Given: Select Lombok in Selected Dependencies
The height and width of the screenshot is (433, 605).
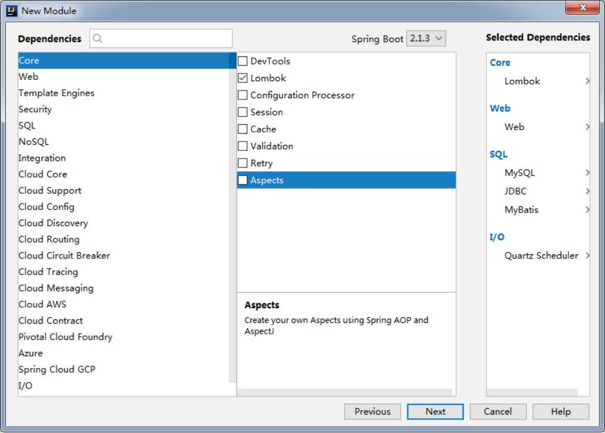Looking at the screenshot, I should pyautogui.click(x=522, y=80).
